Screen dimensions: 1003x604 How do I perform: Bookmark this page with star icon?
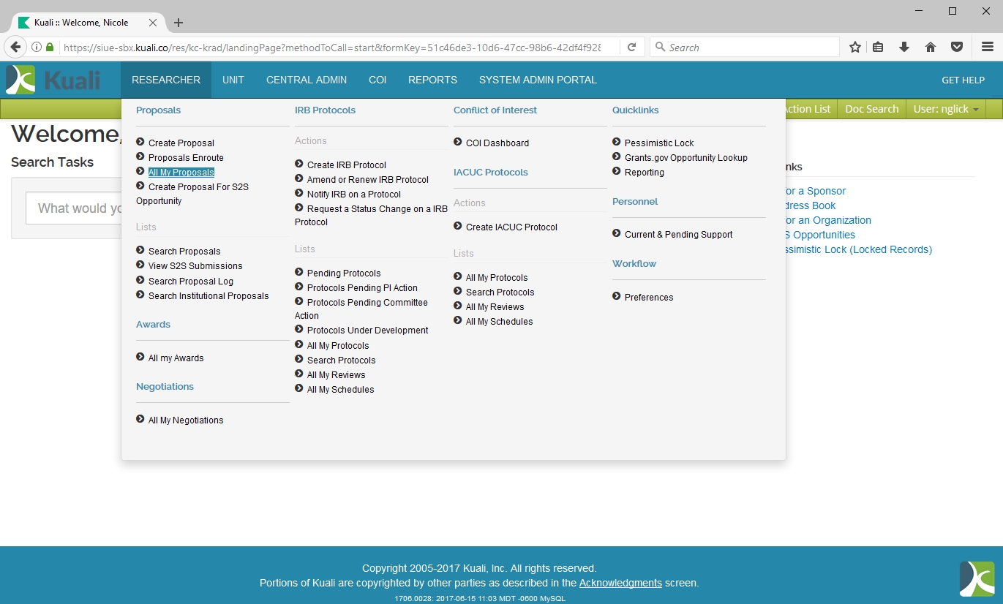point(854,48)
